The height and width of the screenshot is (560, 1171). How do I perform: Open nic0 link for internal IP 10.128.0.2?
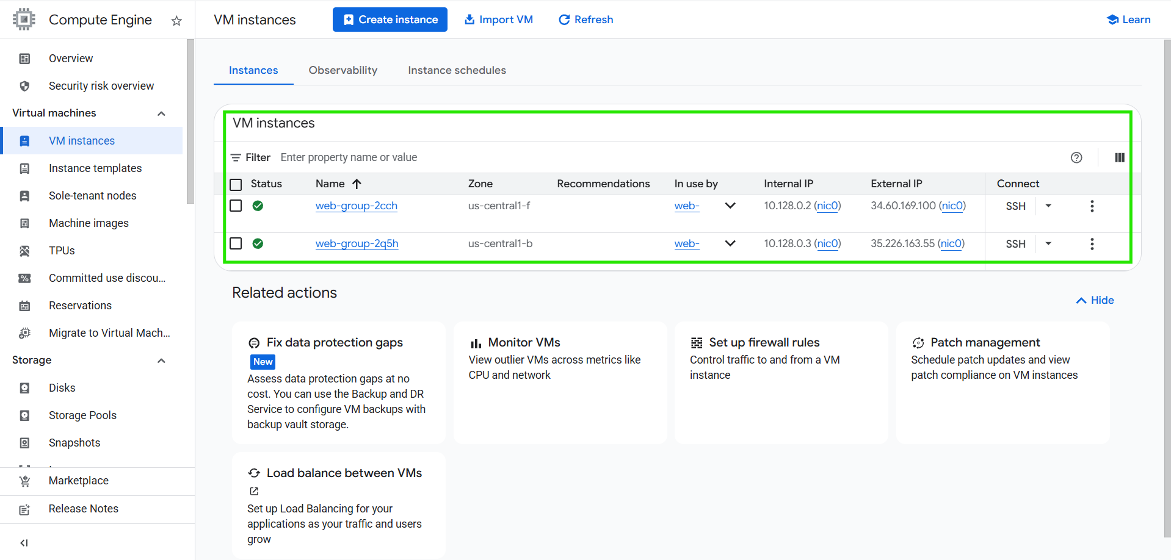click(827, 206)
